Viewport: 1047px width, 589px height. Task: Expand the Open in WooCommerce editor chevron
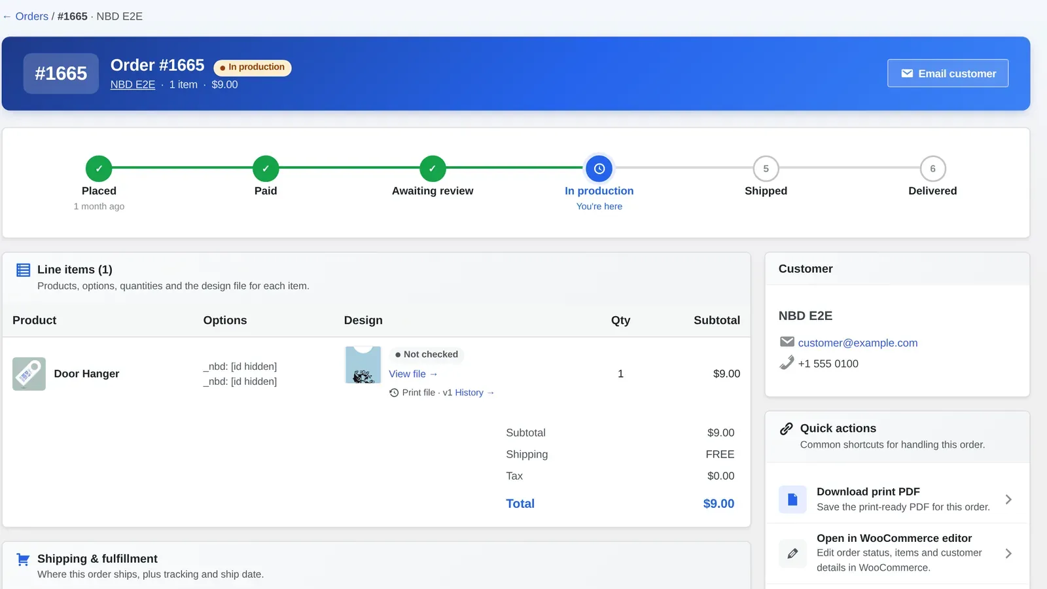(x=1008, y=553)
